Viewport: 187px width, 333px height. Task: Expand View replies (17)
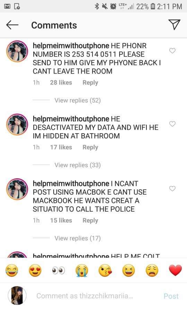point(78,238)
